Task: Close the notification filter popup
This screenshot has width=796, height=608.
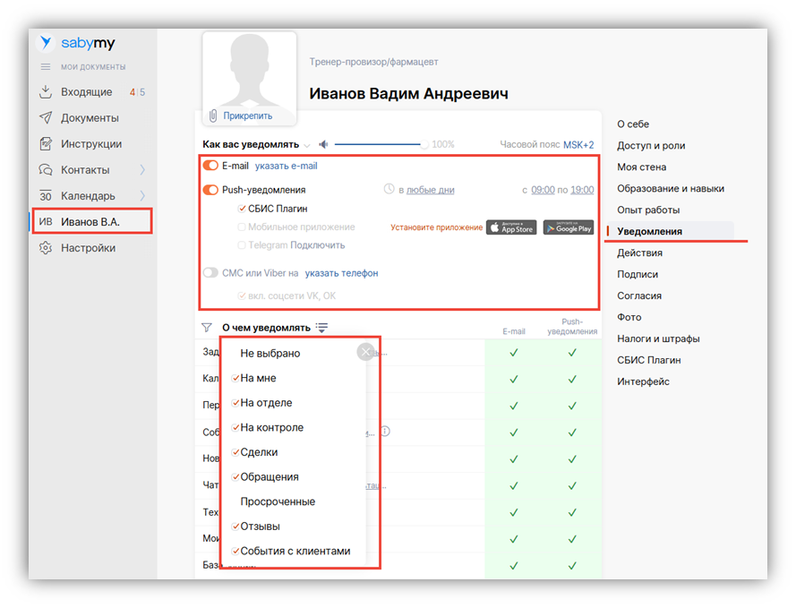Action: click(x=364, y=352)
